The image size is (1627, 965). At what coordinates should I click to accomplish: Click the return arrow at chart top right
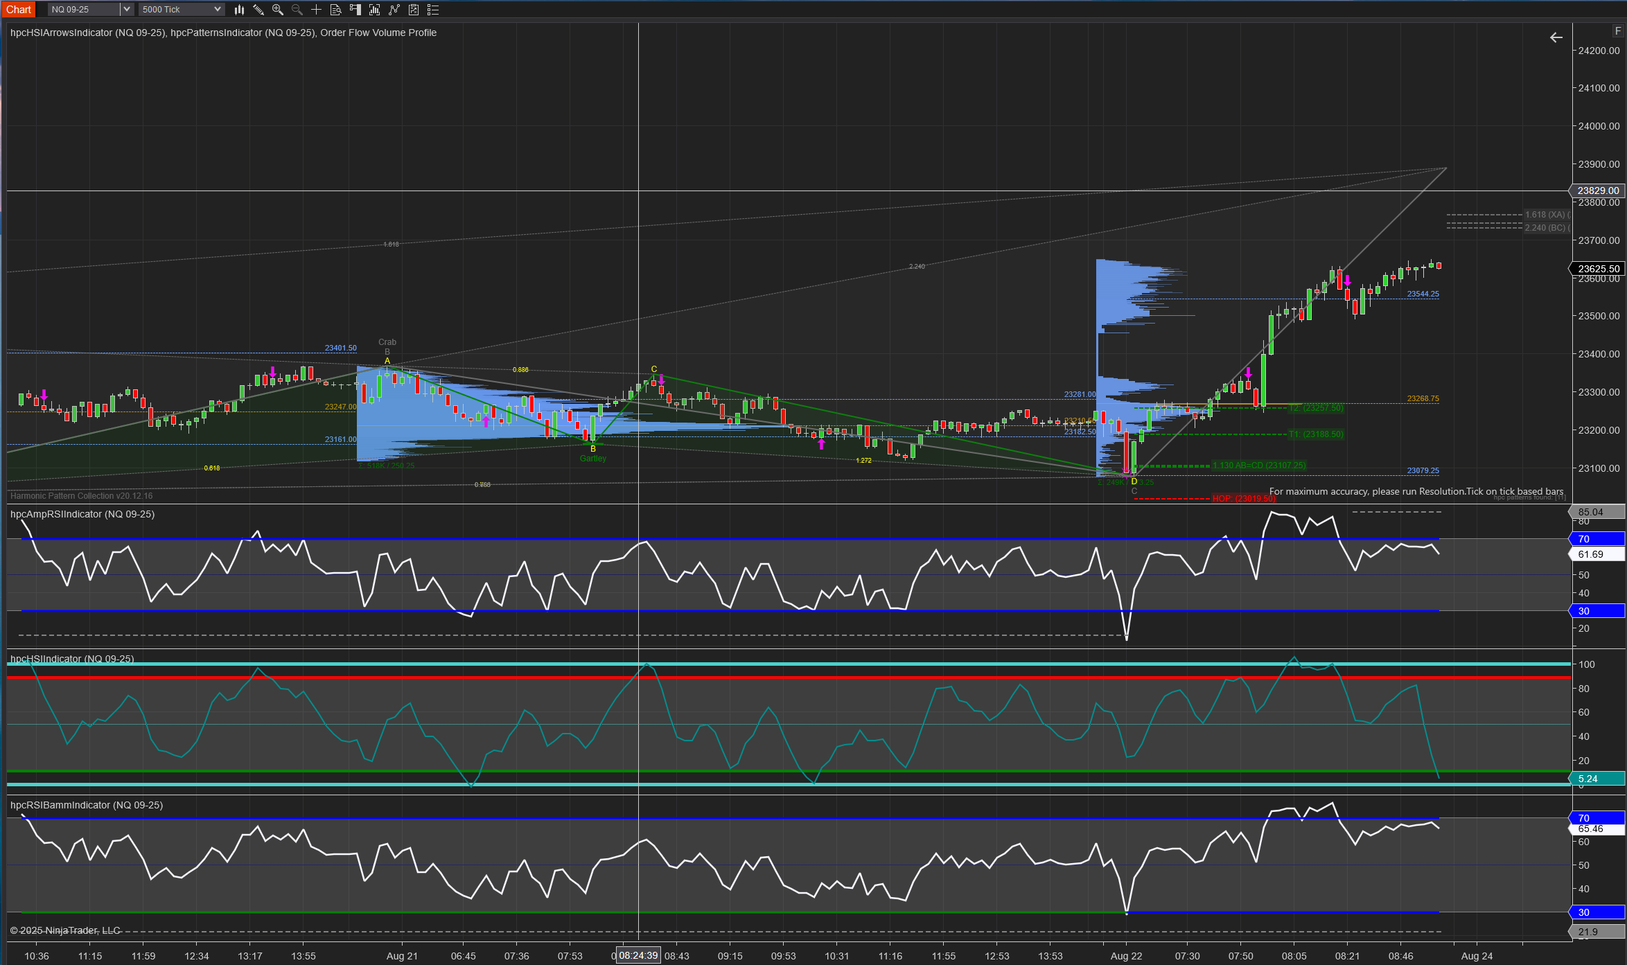[1556, 37]
